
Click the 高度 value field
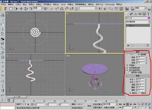coord(140,85)
